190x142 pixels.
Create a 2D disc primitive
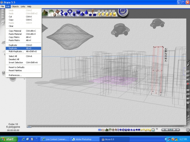pos(90,15)
